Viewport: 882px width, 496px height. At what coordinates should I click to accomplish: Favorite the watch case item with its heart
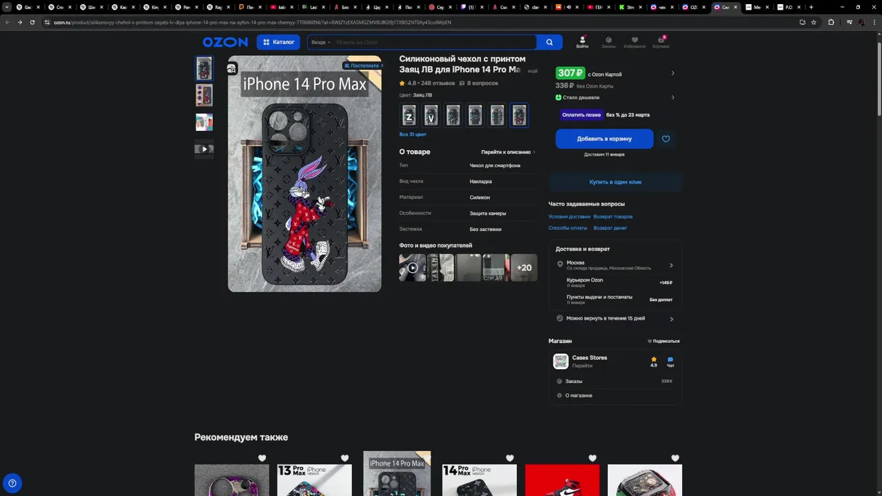[x=675, y=458]
